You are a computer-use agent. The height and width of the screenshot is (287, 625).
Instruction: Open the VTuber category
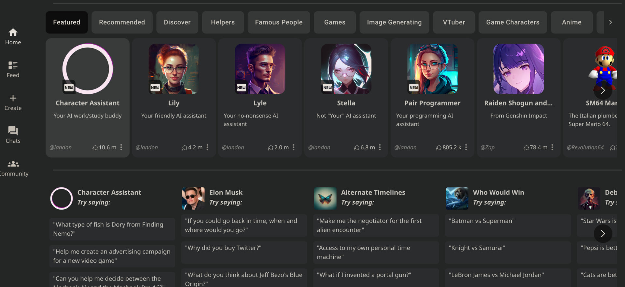[x=454, y=22]
